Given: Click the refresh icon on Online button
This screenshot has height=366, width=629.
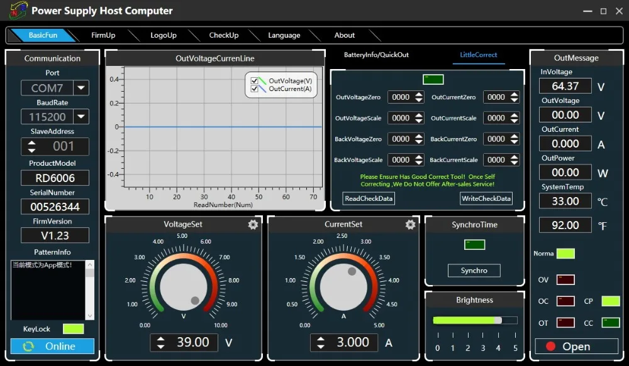Looking at the screenshot, I should (x=28, y=347).
